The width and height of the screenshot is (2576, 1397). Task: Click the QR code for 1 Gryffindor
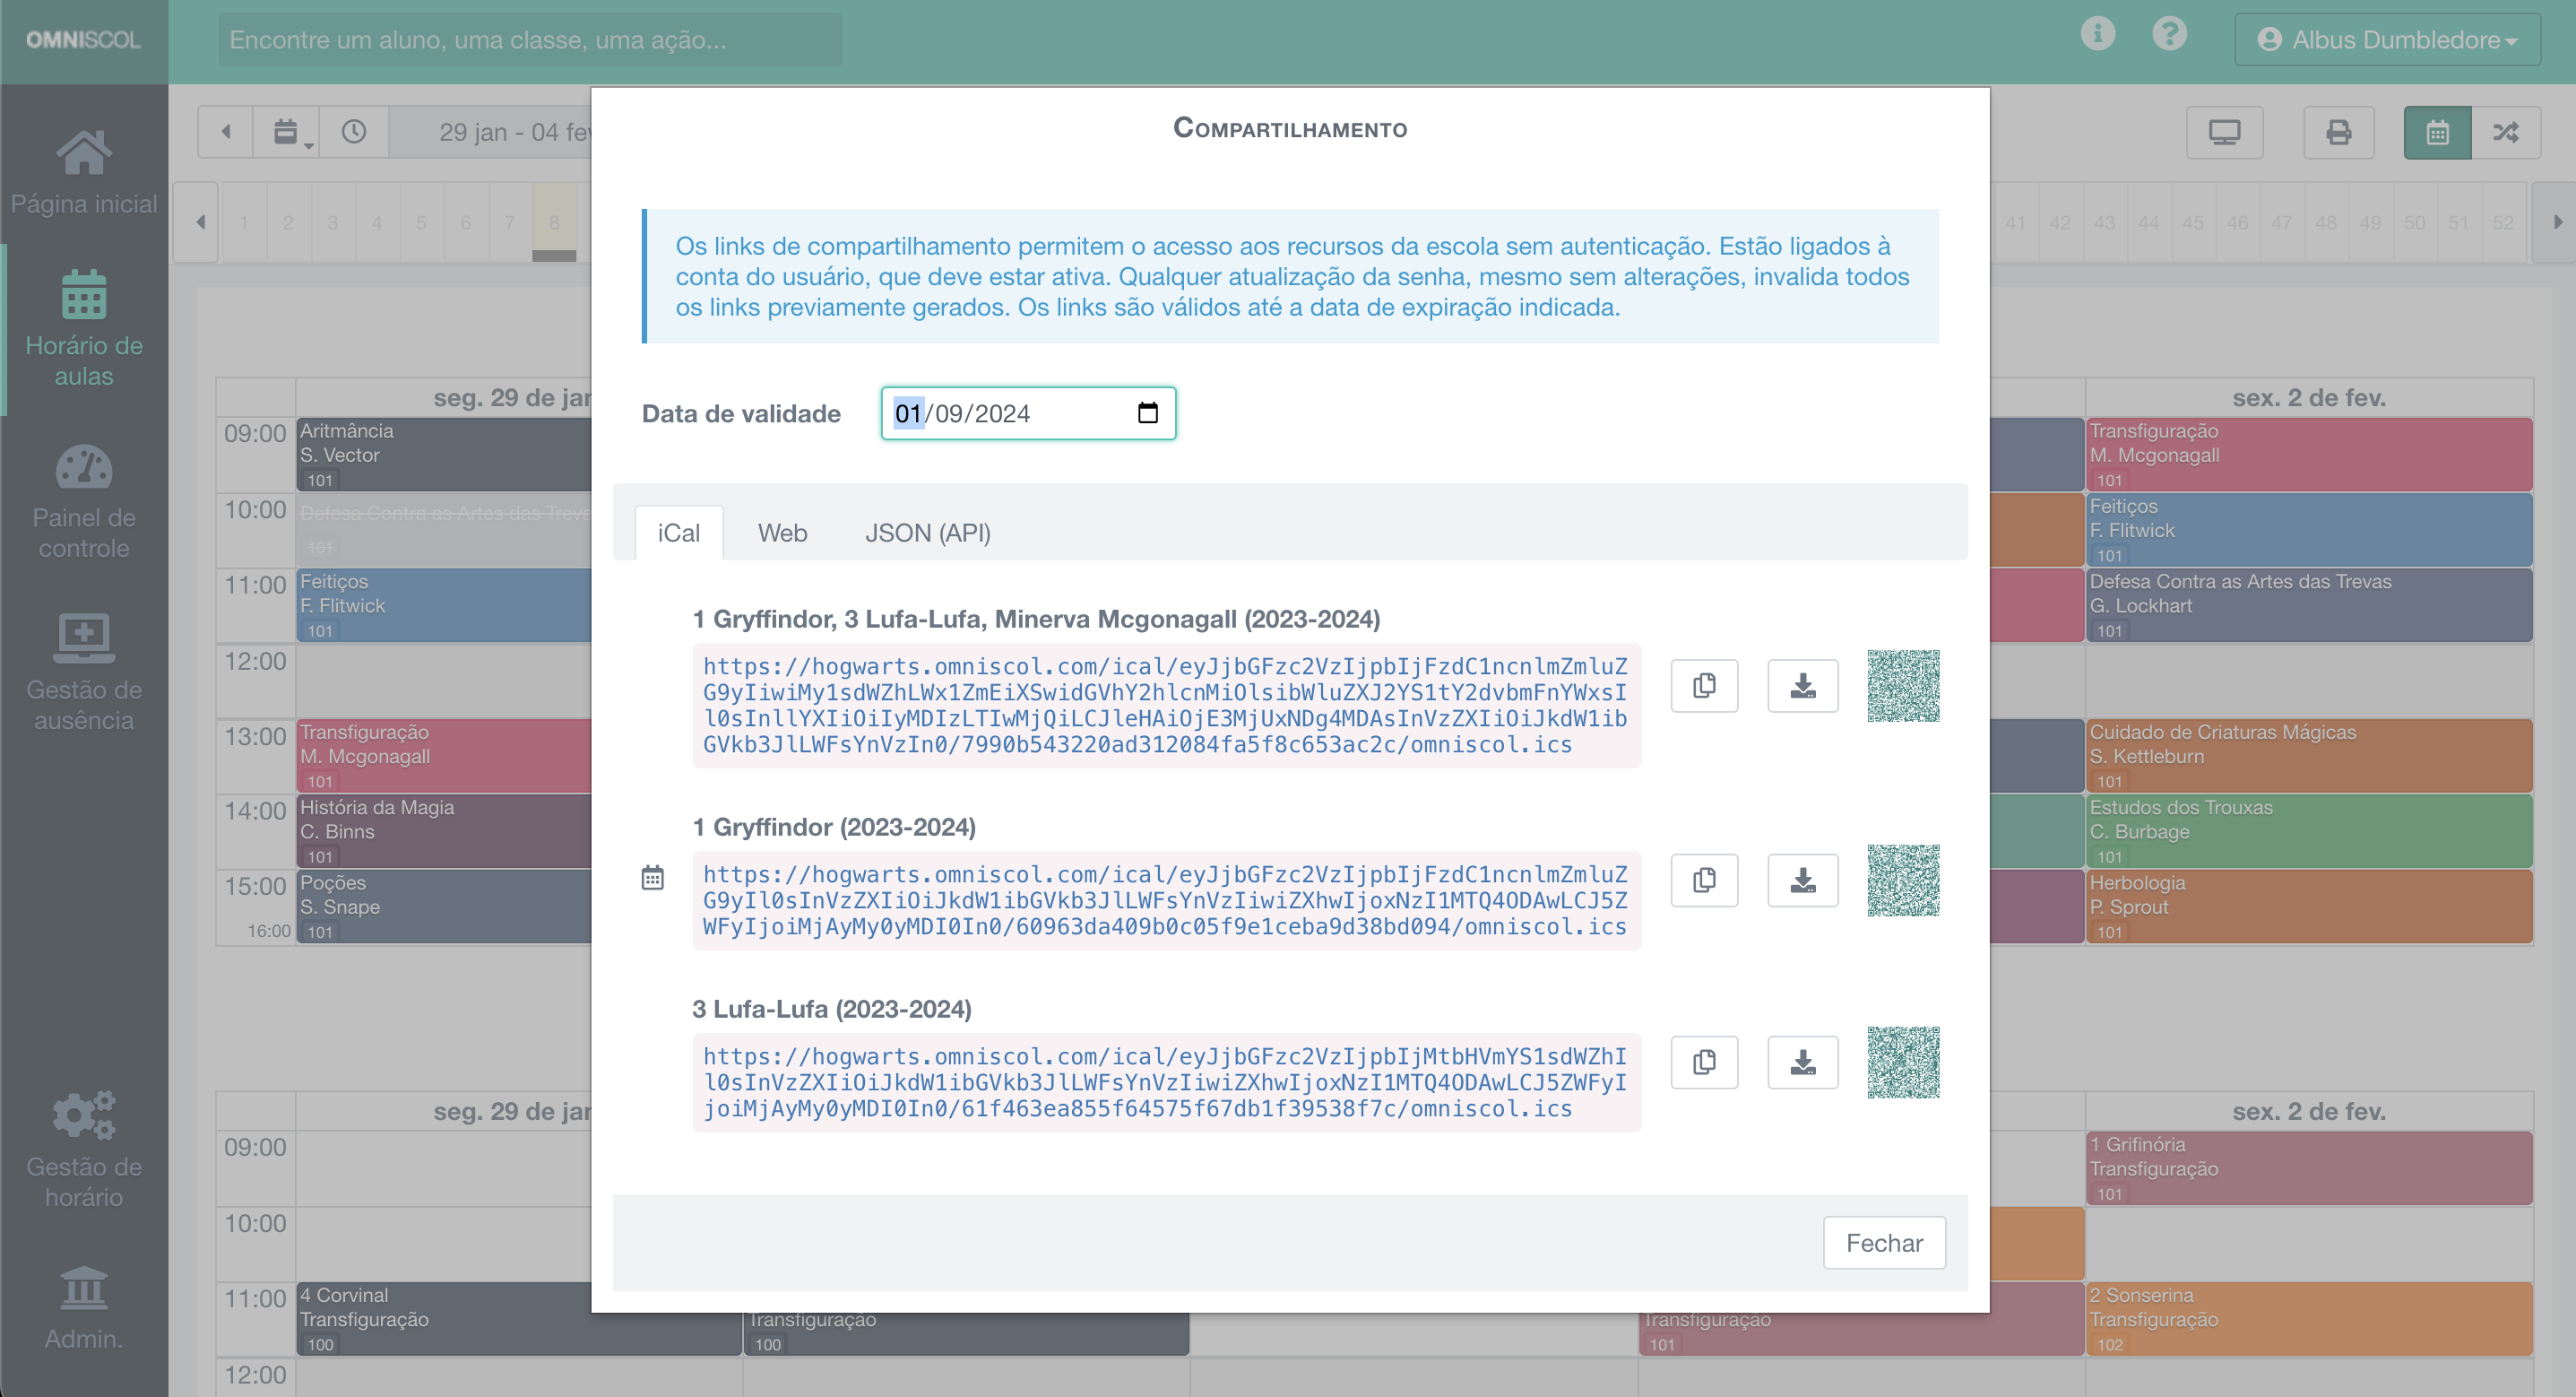(x=1903, y=881)
